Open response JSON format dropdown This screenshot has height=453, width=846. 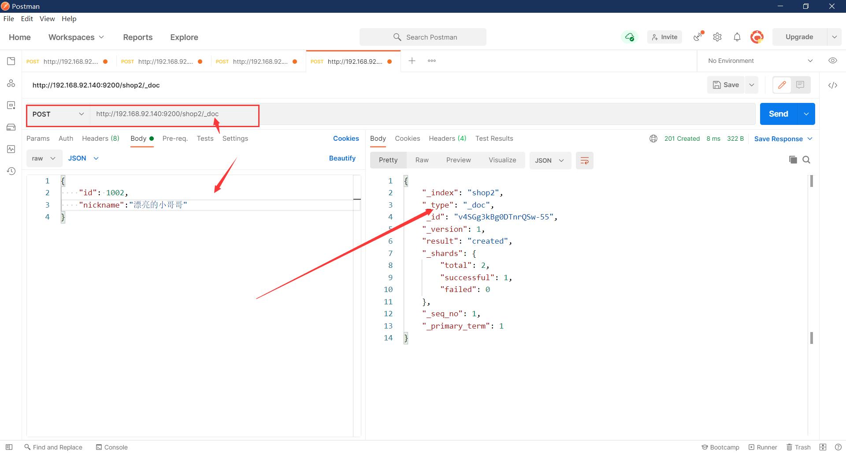click(x=550, y=161)
